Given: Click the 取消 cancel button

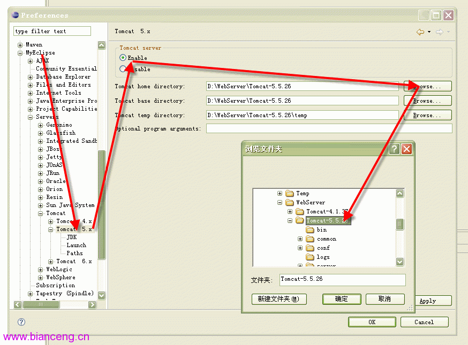Looking at the screenshot, I should pyautogui.click(x=385, y=299).
